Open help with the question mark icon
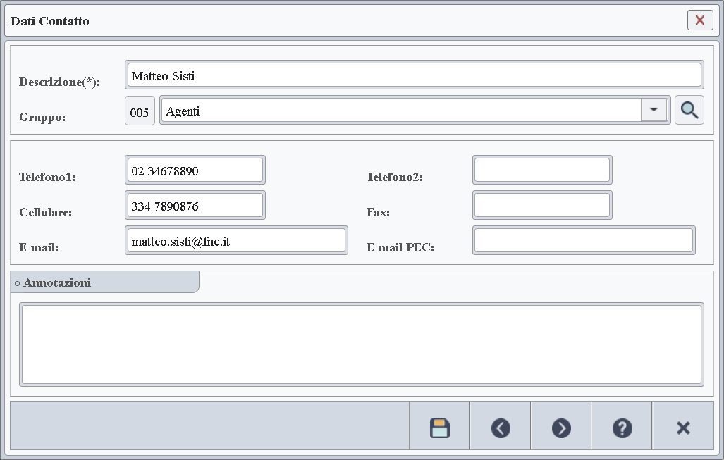Viewport: 724px width, 460px height. click(x=622, y=428)
